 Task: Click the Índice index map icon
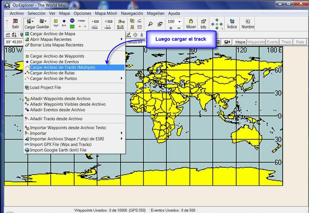(x=232, y=24)
